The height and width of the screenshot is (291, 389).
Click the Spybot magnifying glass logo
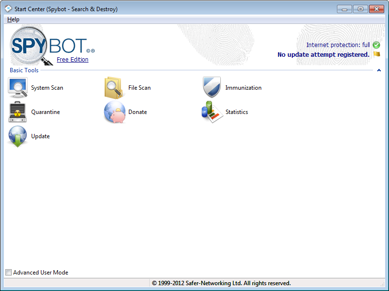[x=29, y=45]
